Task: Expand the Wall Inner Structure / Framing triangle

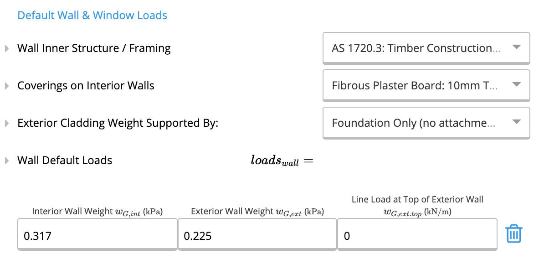Action: [x=6, y=49]
